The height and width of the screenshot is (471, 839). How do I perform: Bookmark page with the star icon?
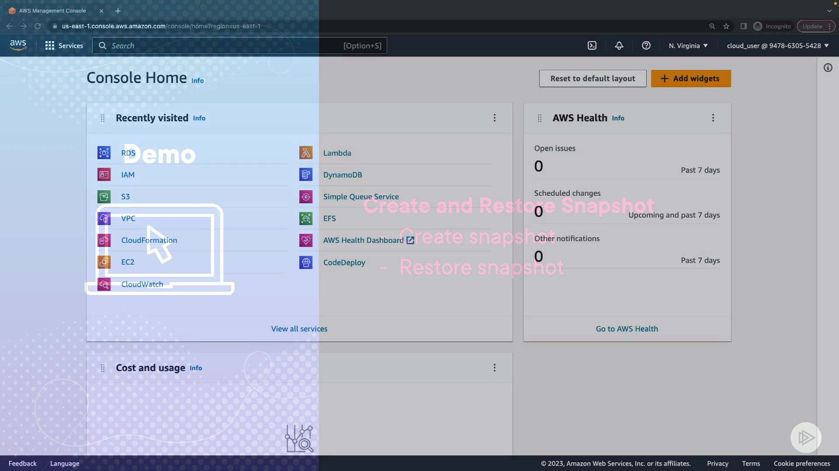click(726, 26)
